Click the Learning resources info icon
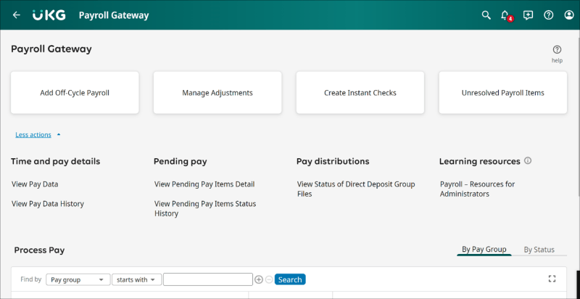The height and width of the screenshot is (299, 580). click(x=528, y=161)
